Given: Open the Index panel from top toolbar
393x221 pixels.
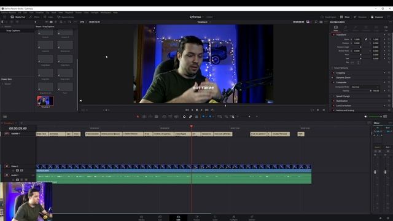Looking at the screenshot, I should pyautogui.click(x=49, y=17).
